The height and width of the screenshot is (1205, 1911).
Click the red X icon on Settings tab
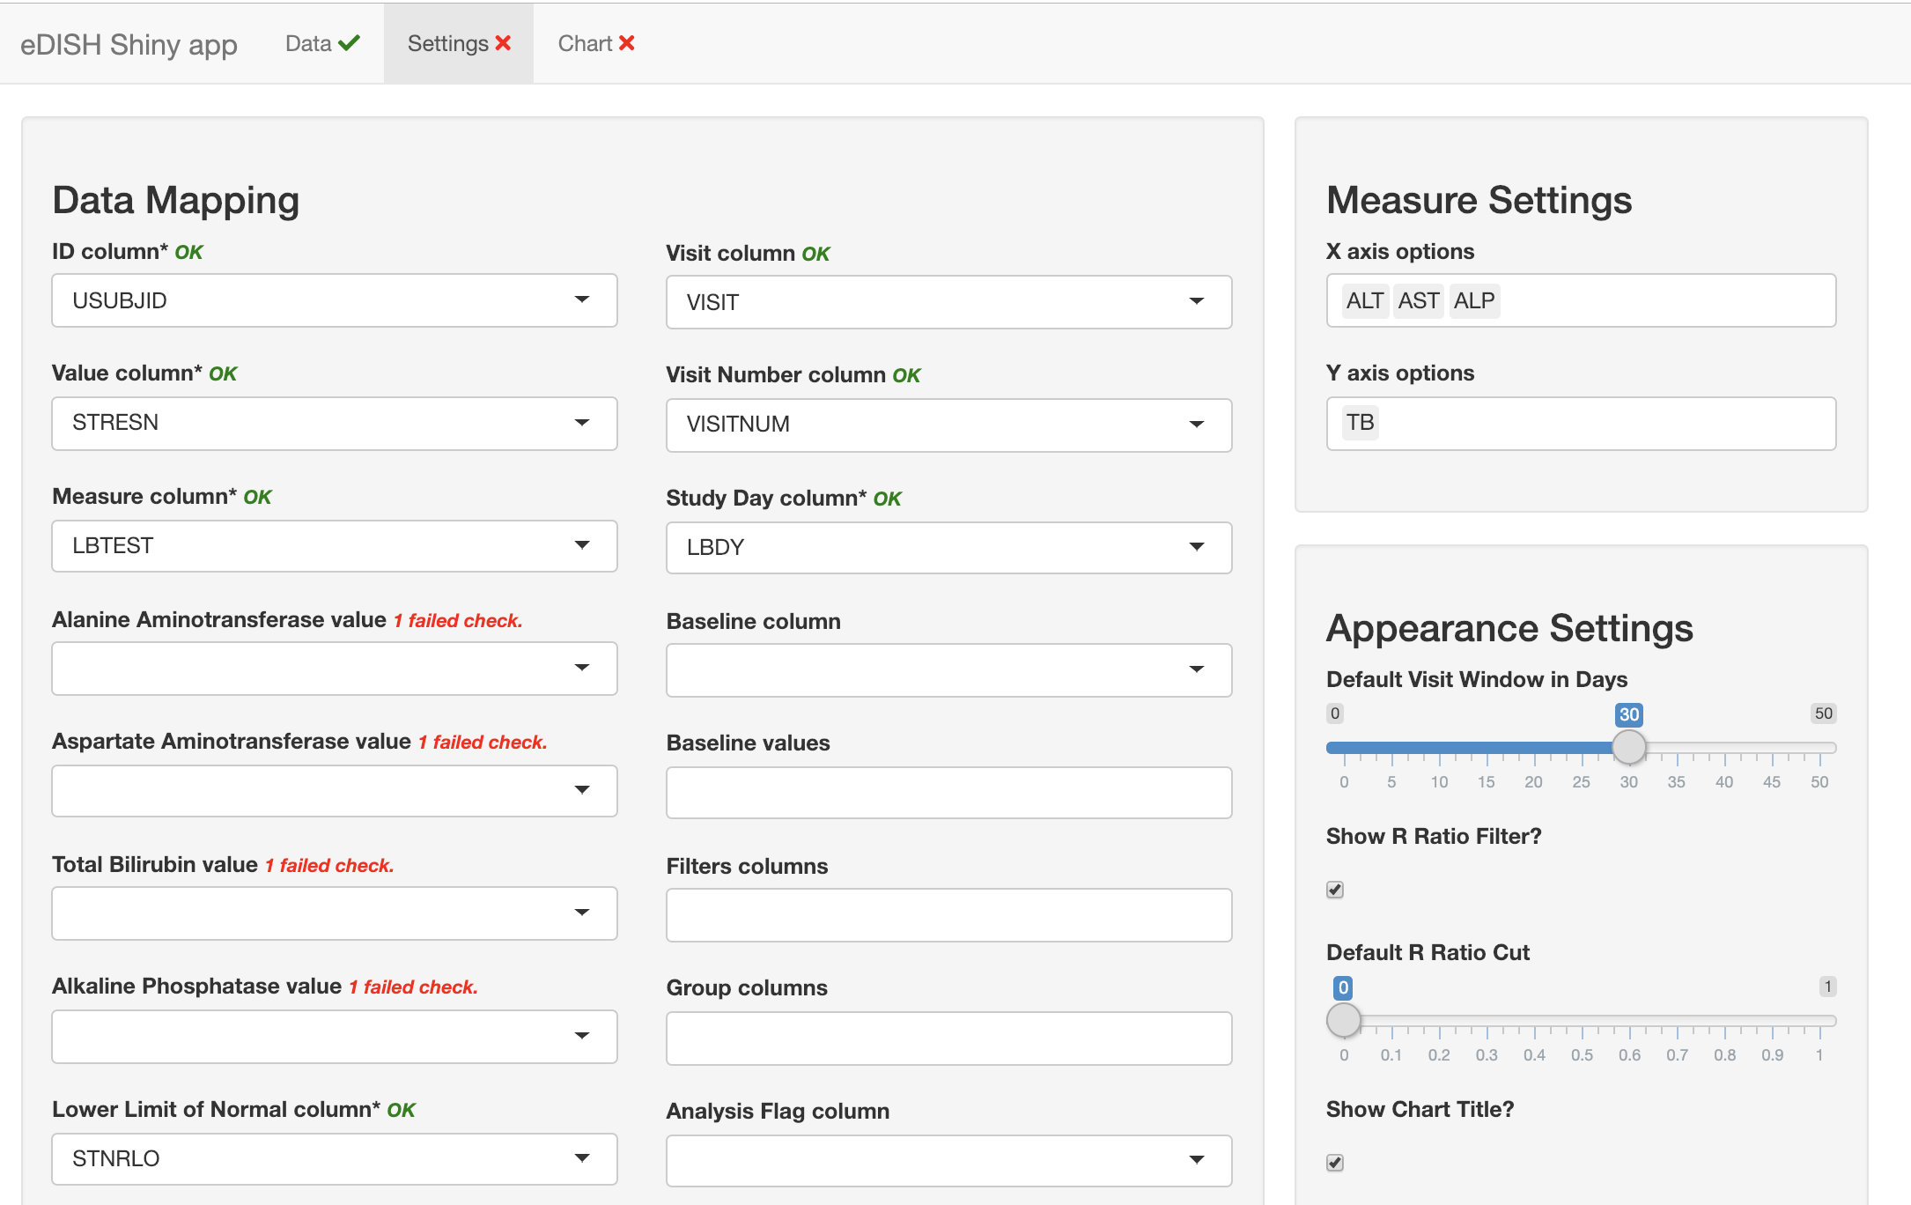click(503, 43)
